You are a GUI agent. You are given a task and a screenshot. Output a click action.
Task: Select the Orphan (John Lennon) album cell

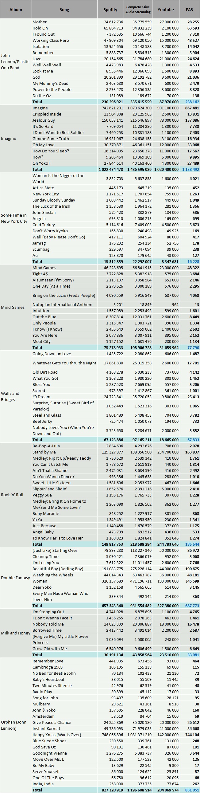pyautogui.click(x=16, y=725)
